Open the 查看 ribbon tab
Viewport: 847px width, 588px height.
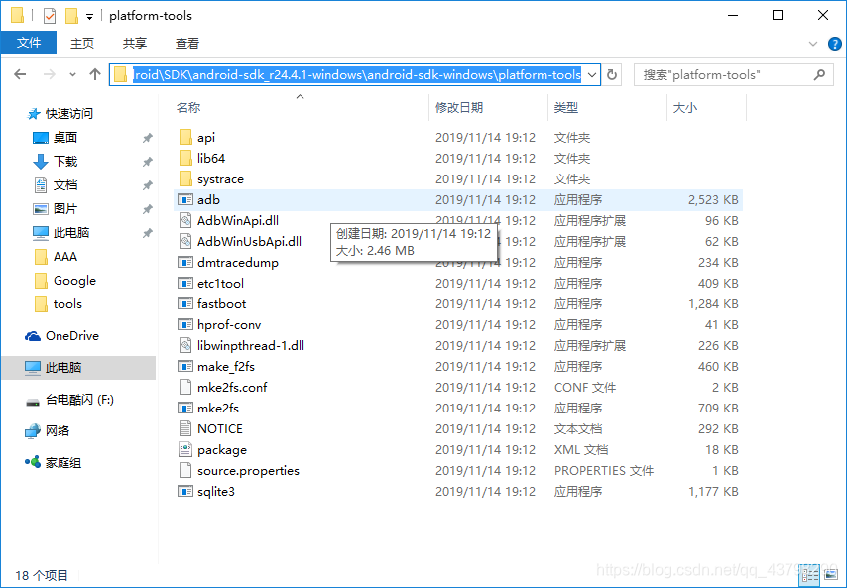click(187, 44)
